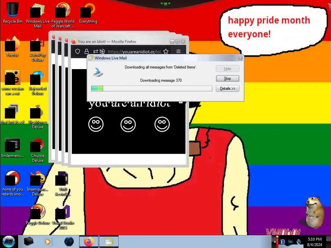
Task: Bookmark the page with the star icon
Action: point(166,51)
